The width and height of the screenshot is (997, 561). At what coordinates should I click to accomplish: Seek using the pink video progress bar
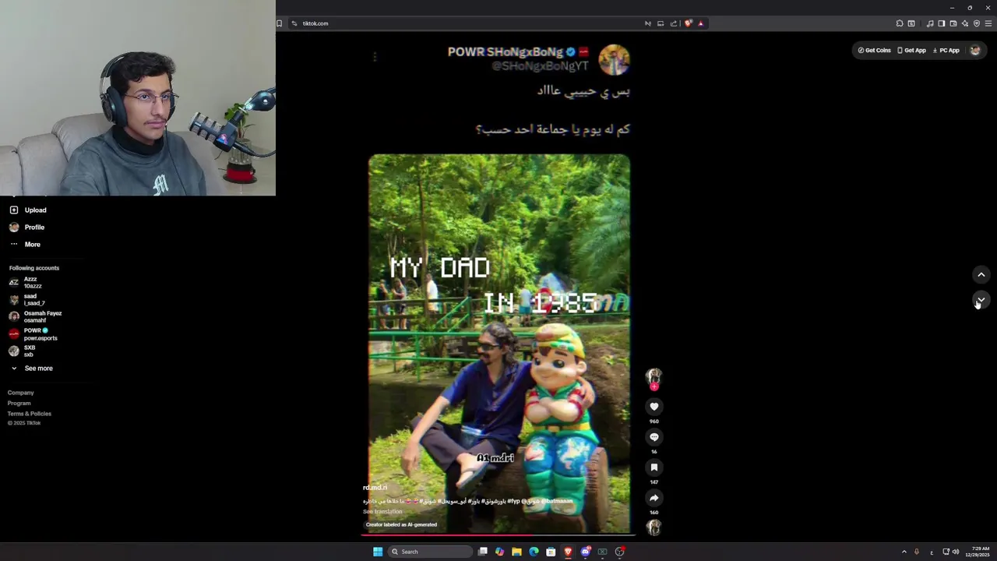coord(498,535)
